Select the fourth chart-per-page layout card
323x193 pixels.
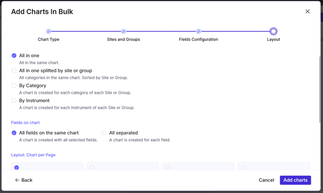[274, 166]
